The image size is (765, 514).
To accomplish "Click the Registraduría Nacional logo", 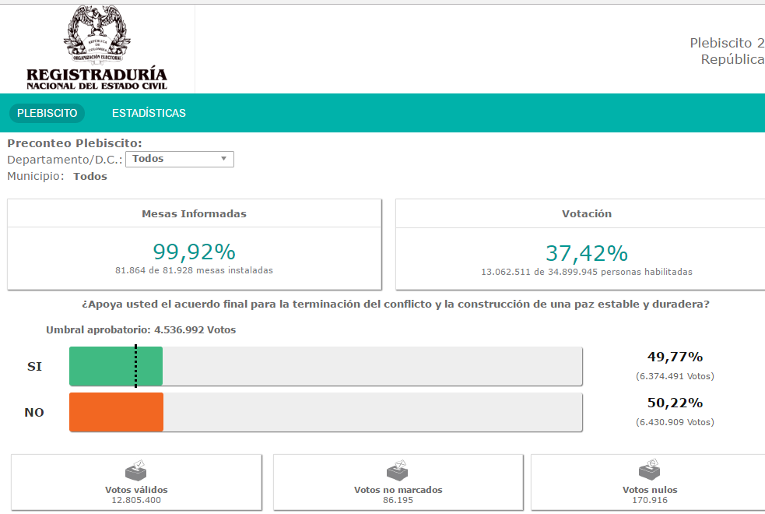I will tap(97, 48).
